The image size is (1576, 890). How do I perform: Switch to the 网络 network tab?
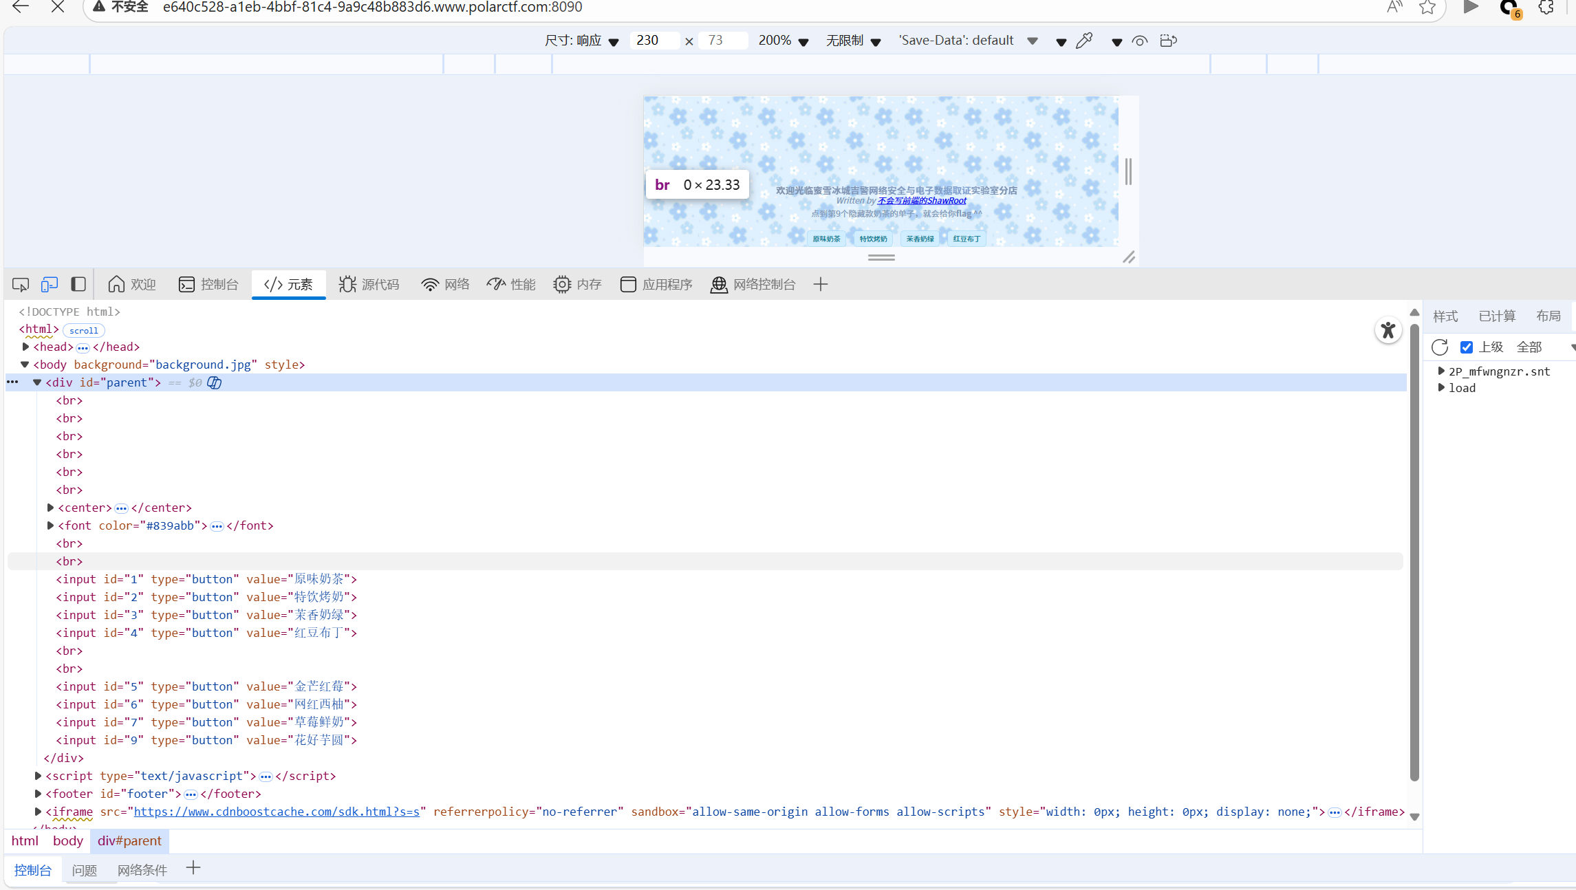(x=445, y=284)
